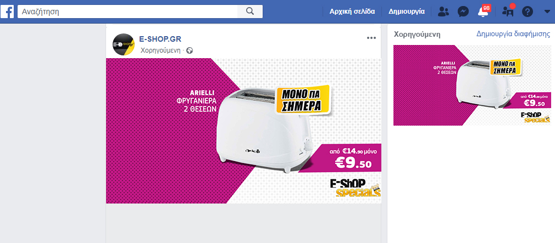Open the E-SHOP.GR page name link

[x=160, y=39]
